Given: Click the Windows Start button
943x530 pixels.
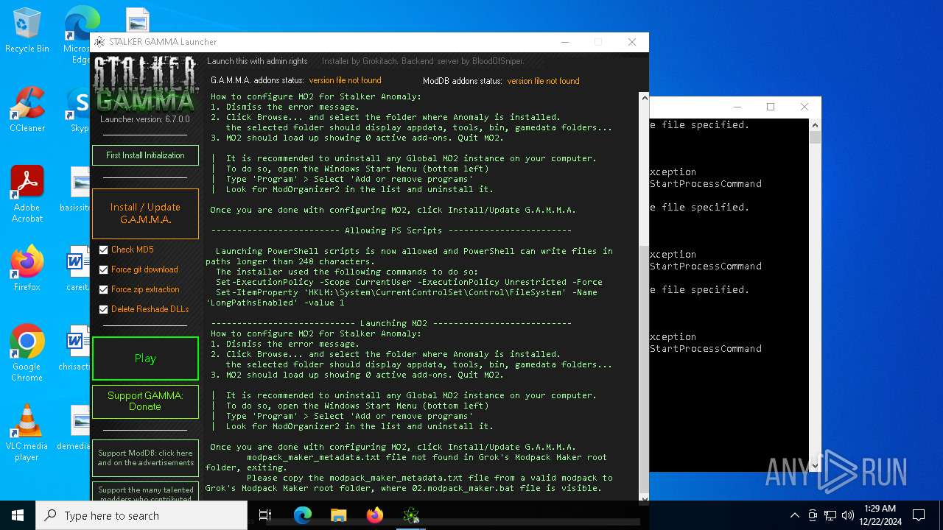Looking at the screenshot, I should click(18, 515).
